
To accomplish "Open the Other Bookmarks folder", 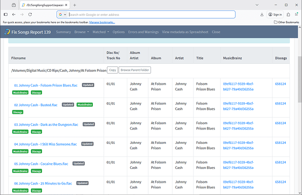I will pos(286,22).
